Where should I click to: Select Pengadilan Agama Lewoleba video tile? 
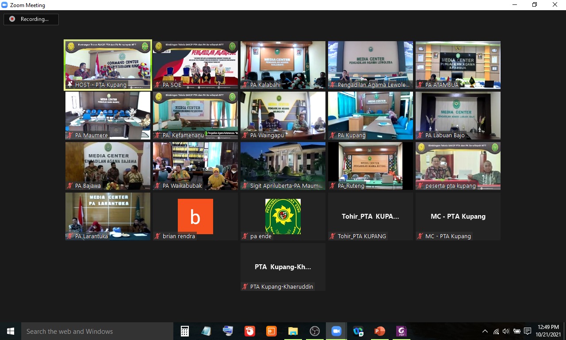pyautogui.click(x=371, y=65)
